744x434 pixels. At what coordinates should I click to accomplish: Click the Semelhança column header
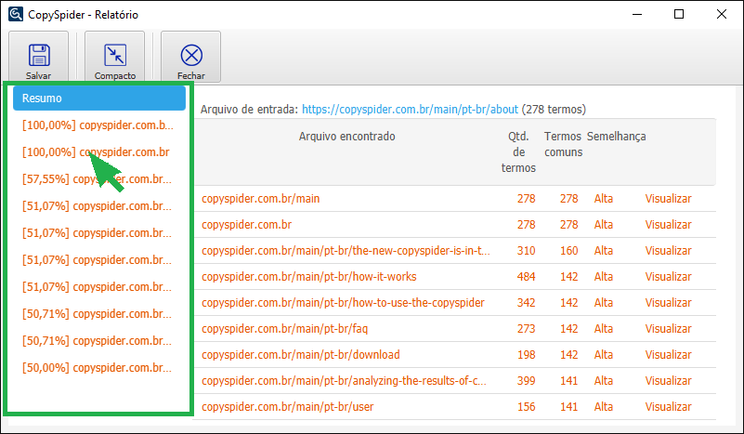click(x=617, y=137)
